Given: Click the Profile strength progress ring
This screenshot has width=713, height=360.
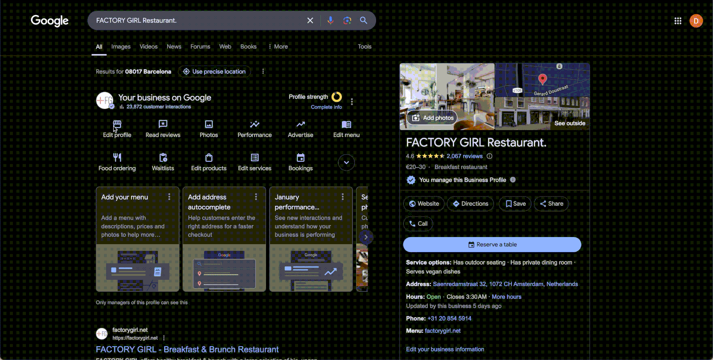Looking at the screenshot, I should click(337, 97).
